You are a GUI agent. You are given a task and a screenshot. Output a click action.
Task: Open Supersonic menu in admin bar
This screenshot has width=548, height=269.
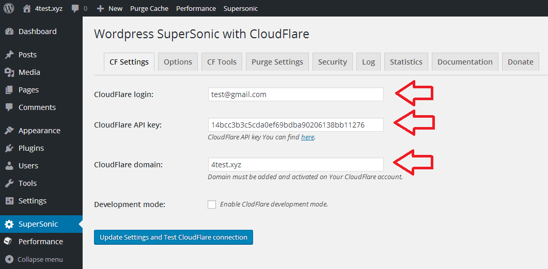pyautogui.click(x=241, y=8)
